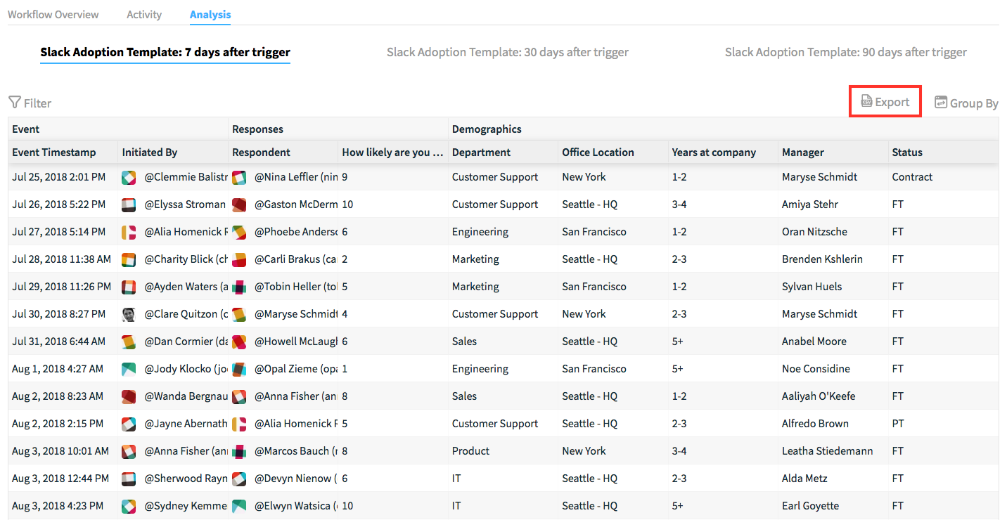Select the Aug 1, 2018 4:27 AM timestamp
Image resolution: width=1007 pixels, height=520 pixels.
(58, 369)
